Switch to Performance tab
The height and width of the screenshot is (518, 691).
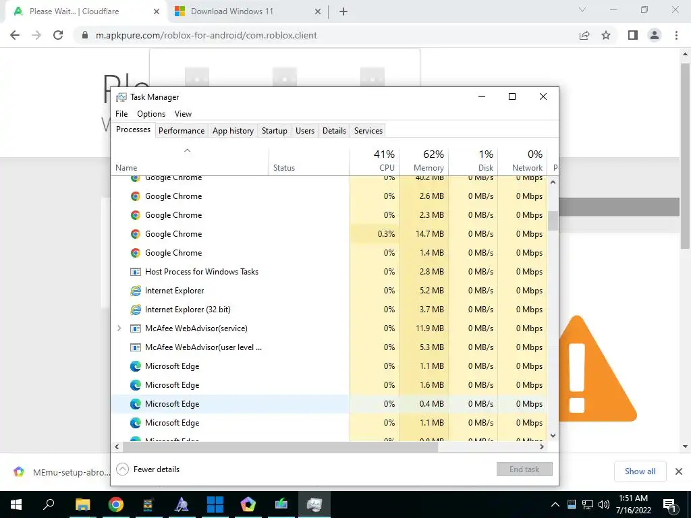point(182,131)
